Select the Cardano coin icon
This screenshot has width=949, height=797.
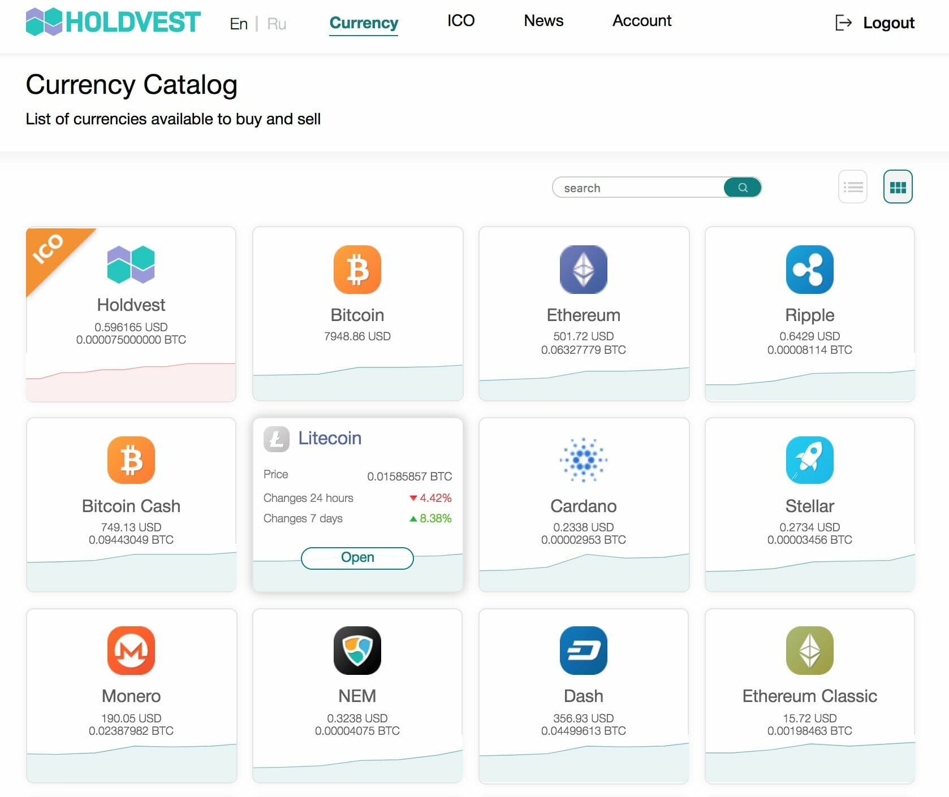(x=584, y=460)
